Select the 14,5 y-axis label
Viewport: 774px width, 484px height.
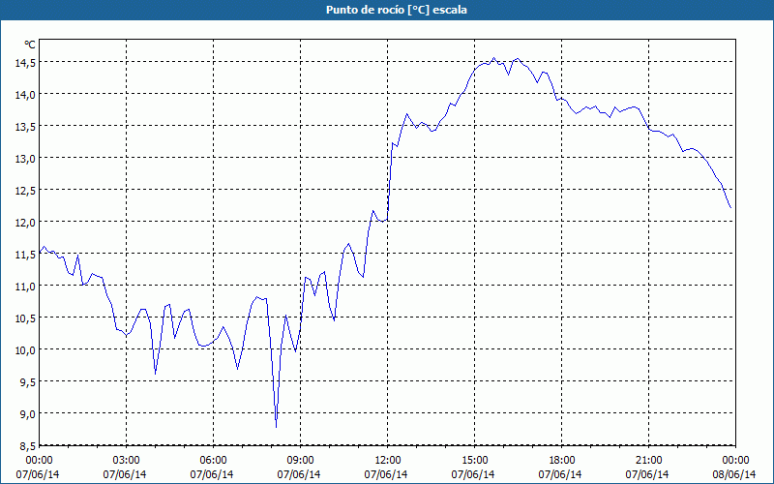click(x=25, y=62)
